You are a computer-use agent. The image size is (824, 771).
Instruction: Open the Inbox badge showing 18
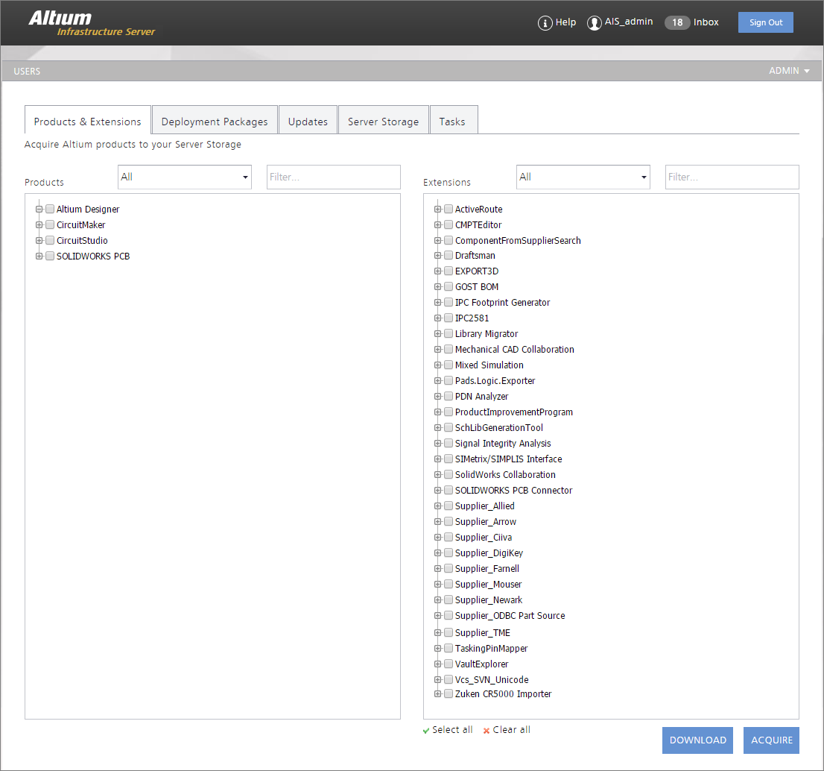point(677,22)
